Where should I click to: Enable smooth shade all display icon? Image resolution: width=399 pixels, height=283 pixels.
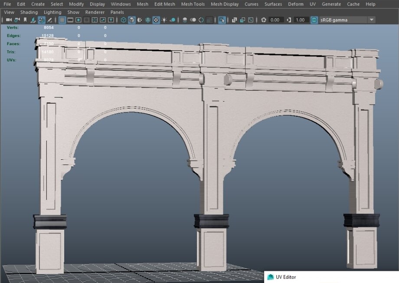(x=131, y=20)
